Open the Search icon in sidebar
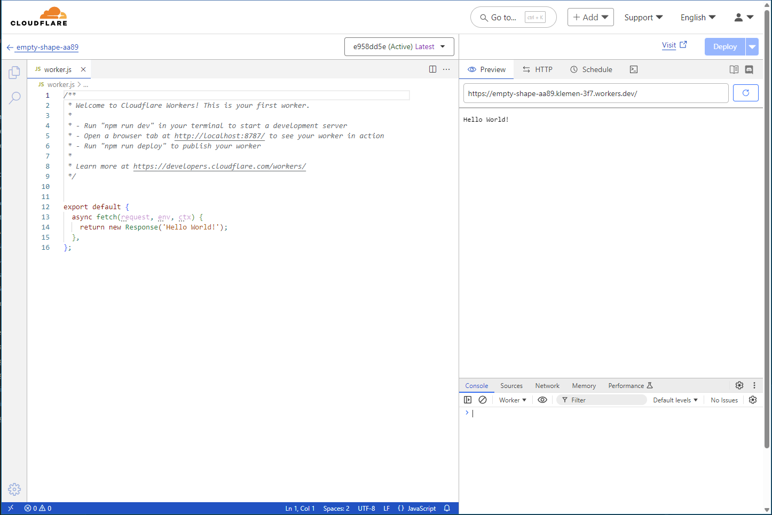Image resolution: width=772 pixels, height=515 pixels. [x=14, y=98]
